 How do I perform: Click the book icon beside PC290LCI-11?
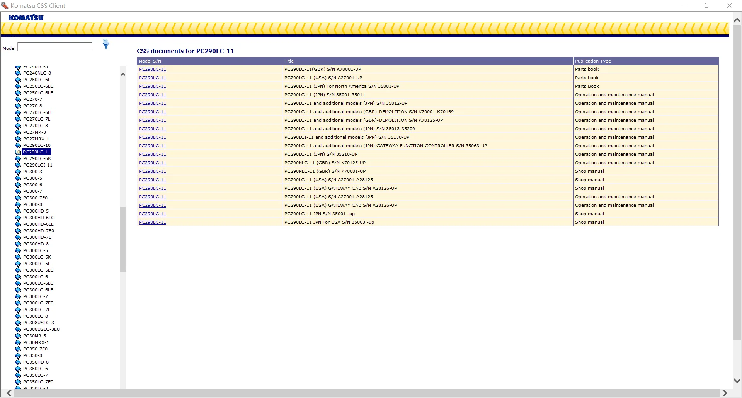[x=18, y=165]
